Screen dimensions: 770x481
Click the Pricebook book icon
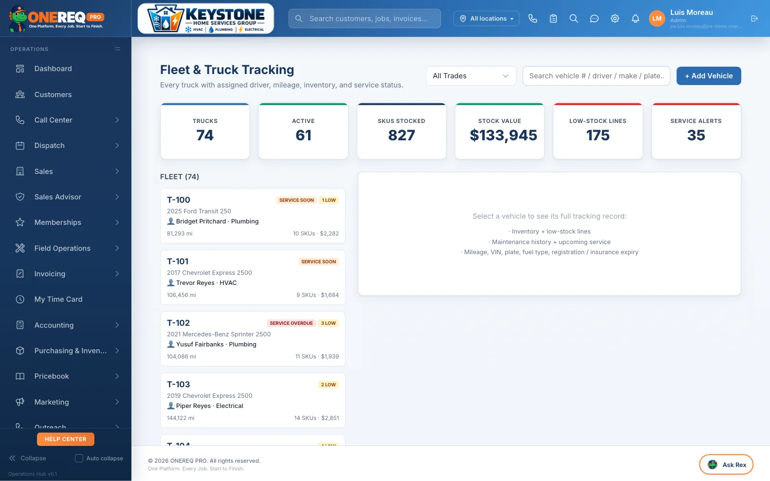(x=20, y=376)
